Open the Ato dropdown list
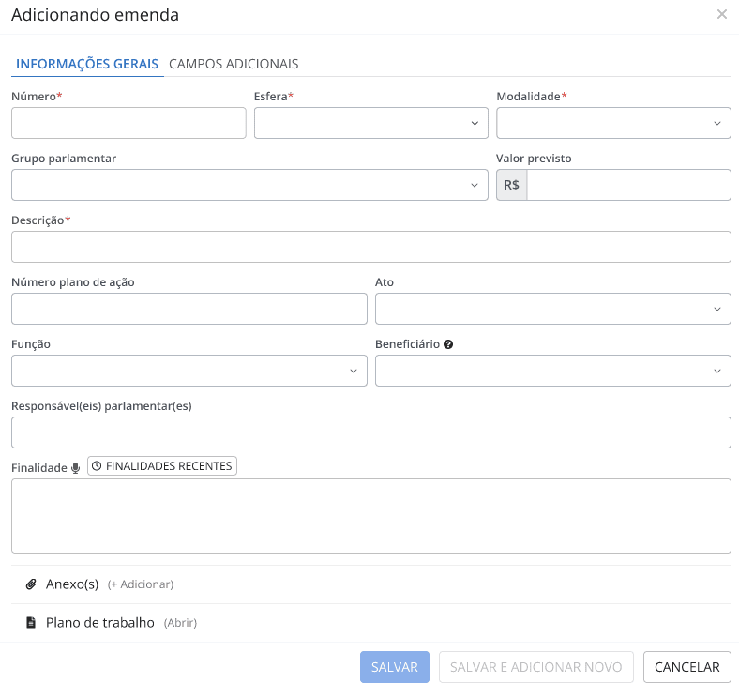The image size is (739, 683). click(x=552, y=309)
